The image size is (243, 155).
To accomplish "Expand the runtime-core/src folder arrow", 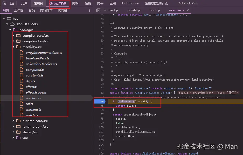I will pyautogui.click(x=13, y=121).
